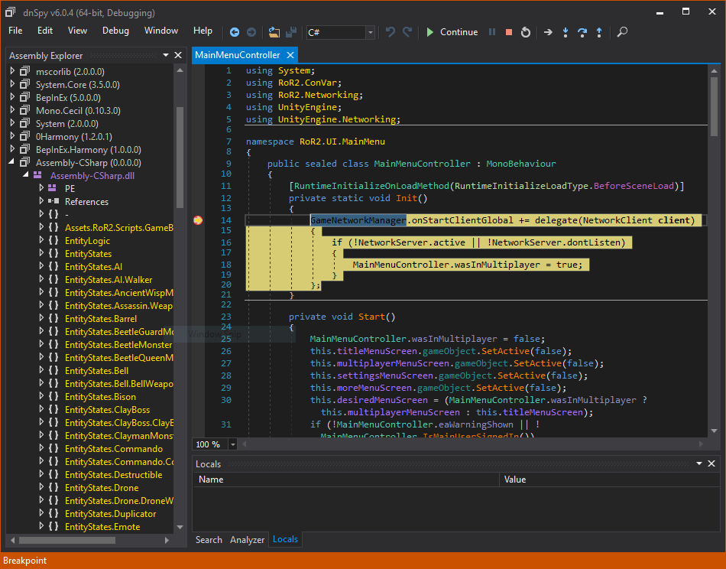Collapse the Assembly-CSharp.dll module node
Viewport: 726px width, 569px height.
tap(25, 175)
